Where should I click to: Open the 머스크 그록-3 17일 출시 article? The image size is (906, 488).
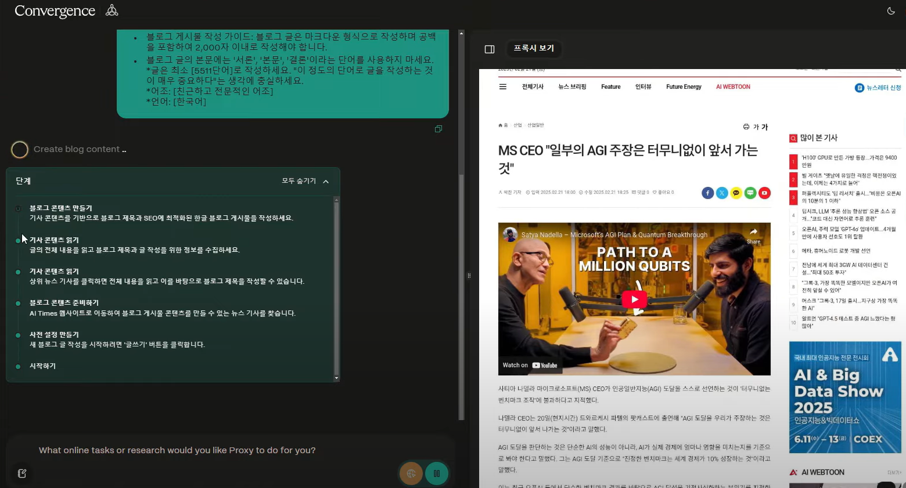point(849,305)
